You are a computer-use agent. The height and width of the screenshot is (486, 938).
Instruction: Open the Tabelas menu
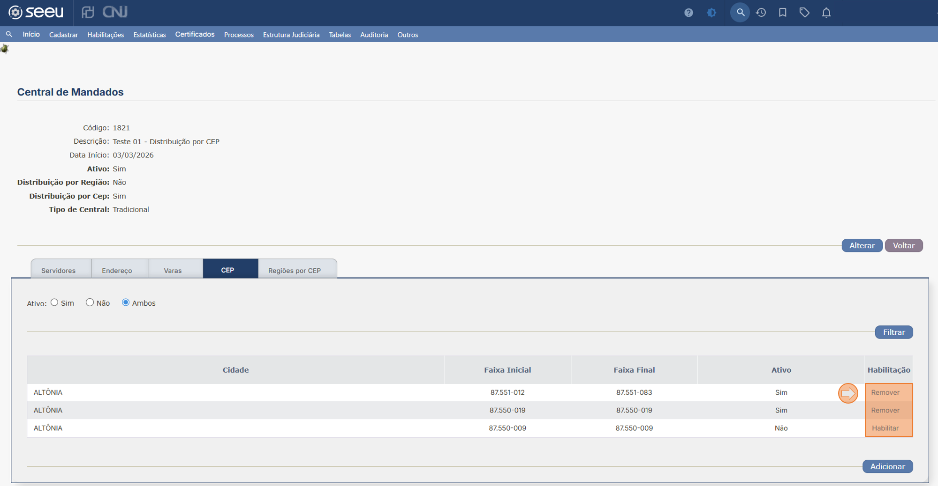(x=340, y=35)
